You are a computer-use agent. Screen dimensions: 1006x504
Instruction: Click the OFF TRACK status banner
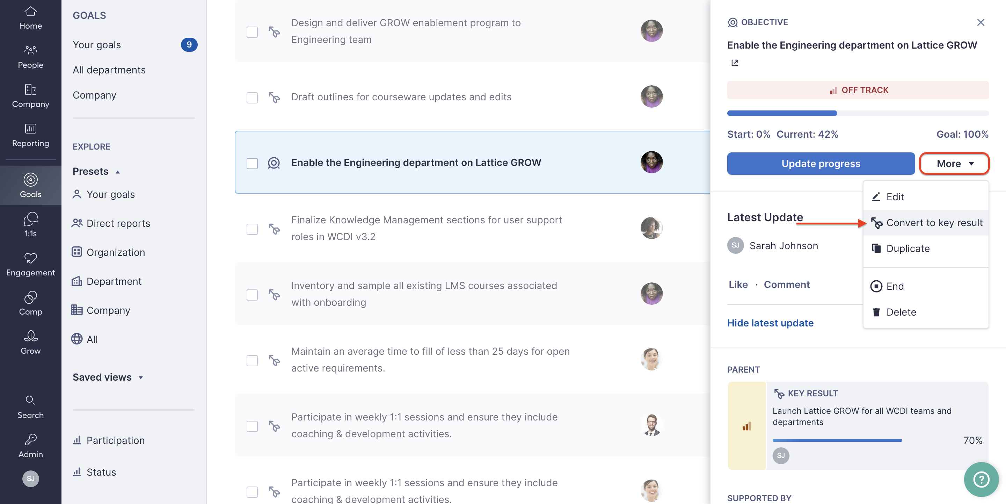[x=858, y=90]
